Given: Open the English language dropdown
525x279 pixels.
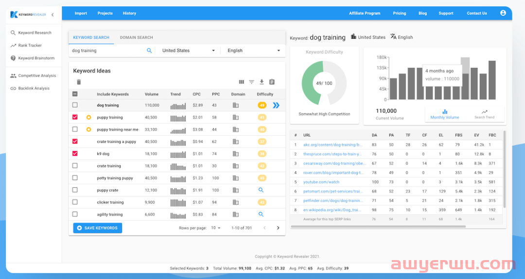Looking at the screenshot, I should tap(253, 50).
